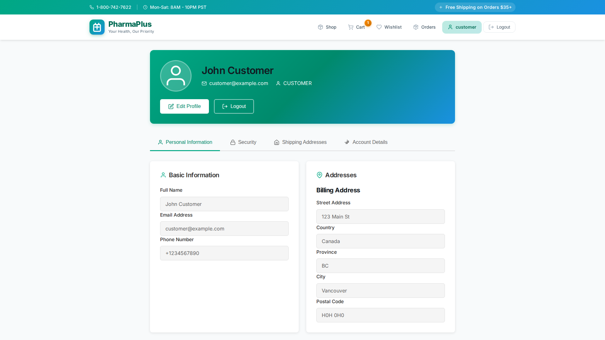This screenshot has width=605, height=340.
Task: Click the customer account button in the navbar
Action: (462, 27)
